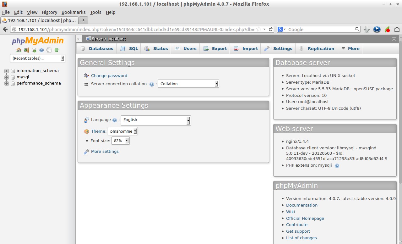Switch to the SQL tab
The width and height of the screenshot is (402, 244).
click(129, 48)
